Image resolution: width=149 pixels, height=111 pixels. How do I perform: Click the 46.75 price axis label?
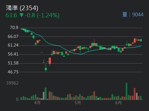[x=13, y=72]
